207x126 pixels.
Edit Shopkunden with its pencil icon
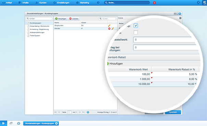109,26
